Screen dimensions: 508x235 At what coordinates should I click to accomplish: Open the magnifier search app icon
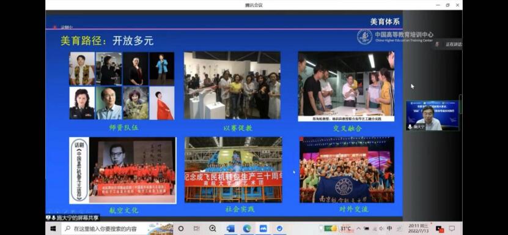pos(213,228)
